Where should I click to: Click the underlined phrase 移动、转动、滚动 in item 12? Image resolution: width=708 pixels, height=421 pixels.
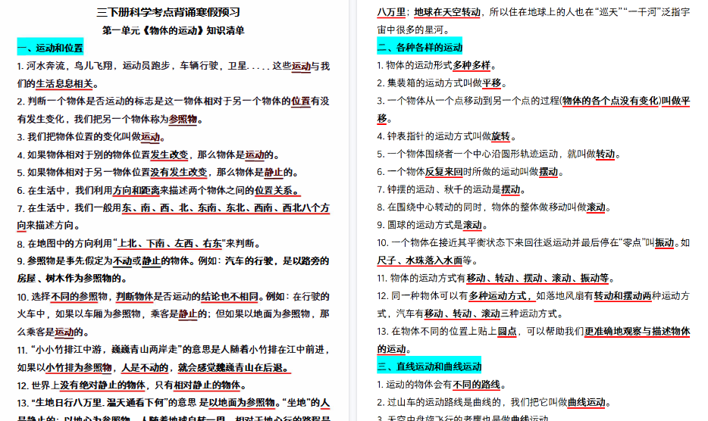462,313
